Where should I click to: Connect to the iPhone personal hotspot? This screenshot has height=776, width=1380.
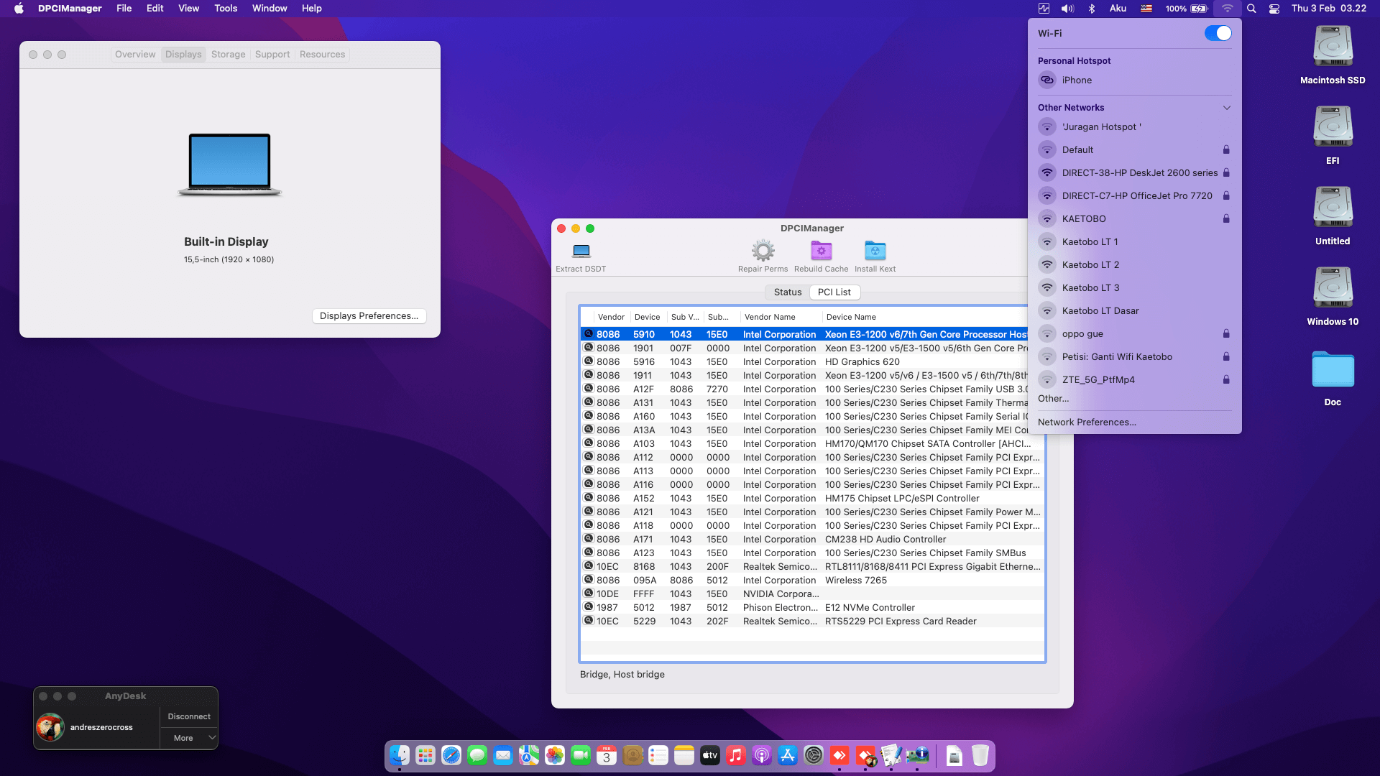(x=1135, y=80)
